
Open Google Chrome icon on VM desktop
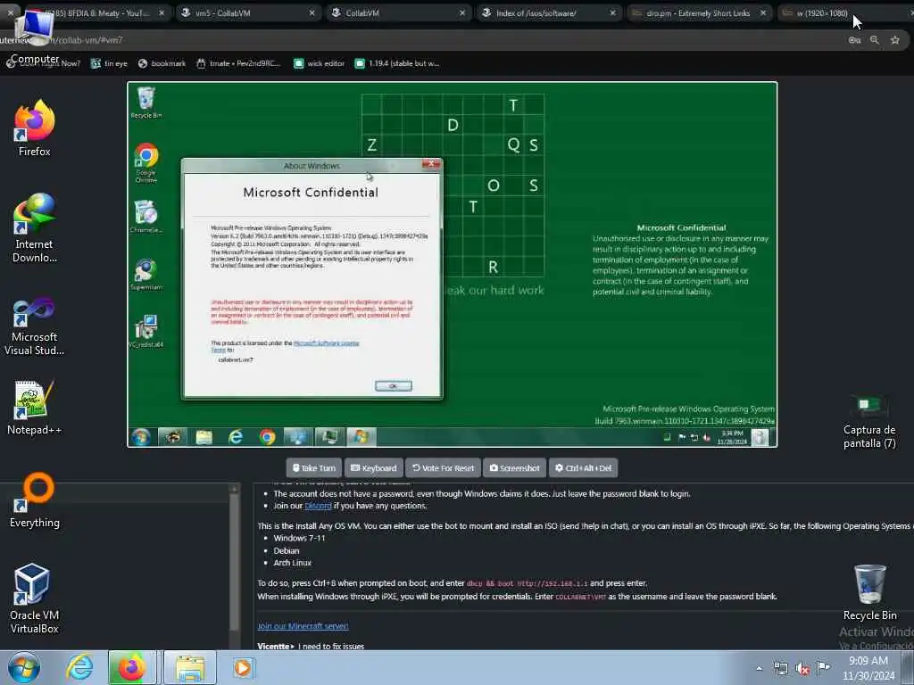[x=145, y=162]
